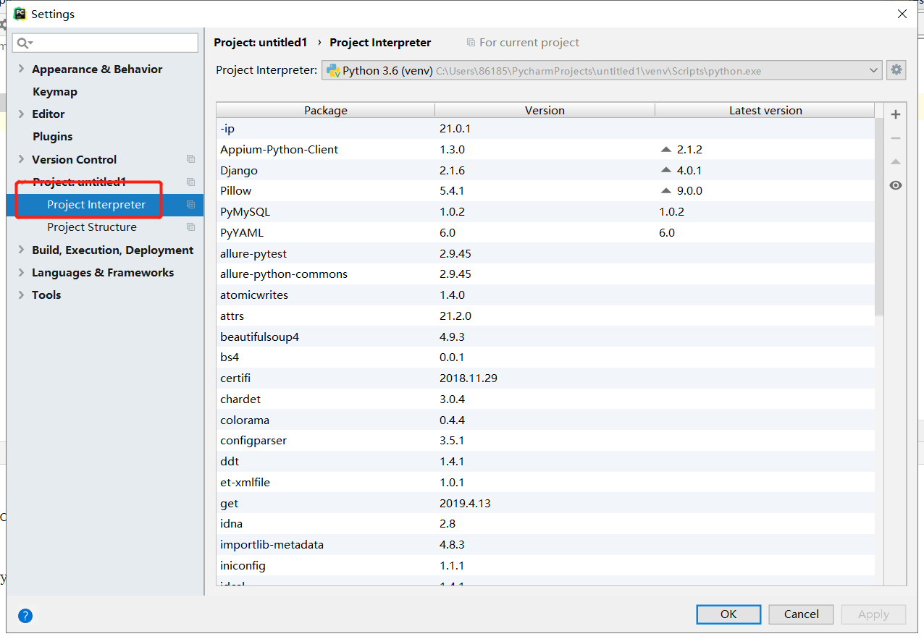924x639 pixels.
Task: Select the atomicwrites package row
Action: [545, 295]
